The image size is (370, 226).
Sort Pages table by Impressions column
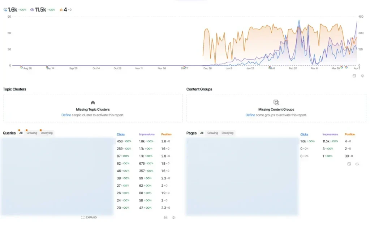point(330,134)
